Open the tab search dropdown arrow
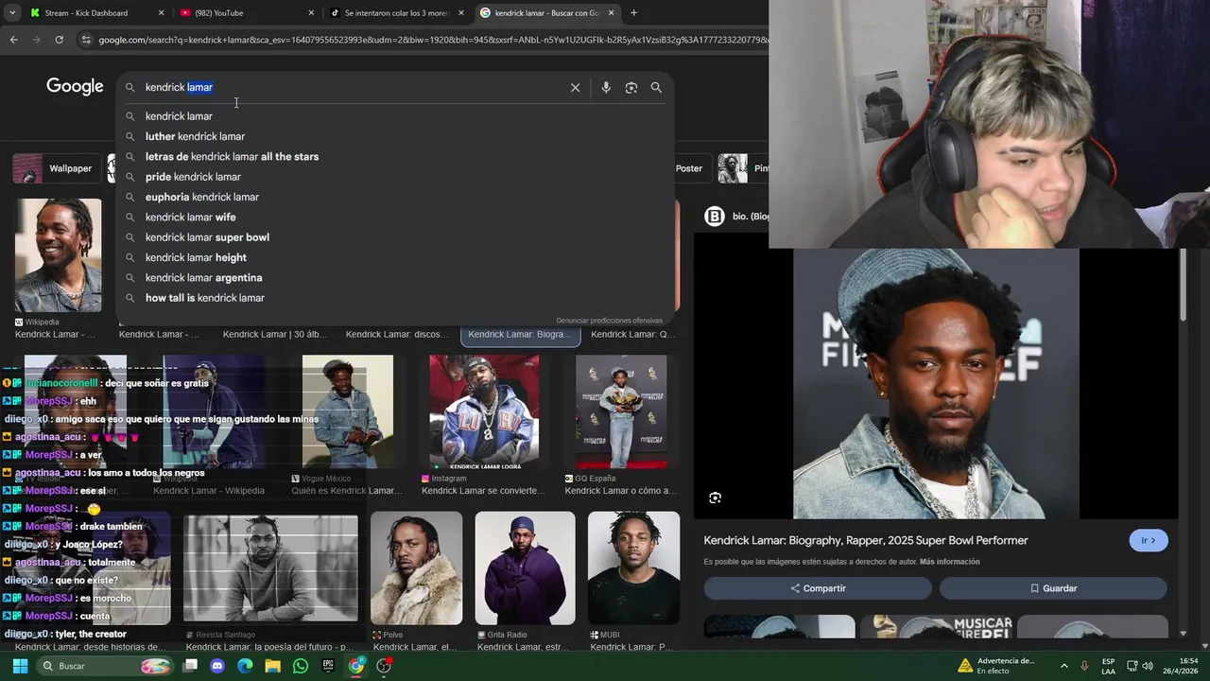Screen dimensions: 1210x681 [11, 12]
